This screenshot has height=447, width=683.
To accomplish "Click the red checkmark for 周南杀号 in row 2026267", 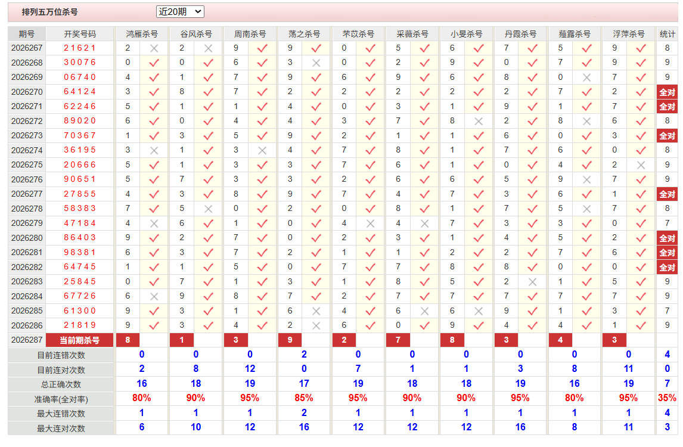I will pyautogui.click(x=262, y=48).
